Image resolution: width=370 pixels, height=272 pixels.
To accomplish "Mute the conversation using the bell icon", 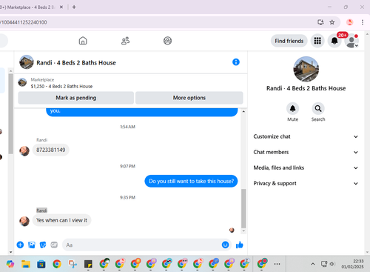I will coord(292,108).
